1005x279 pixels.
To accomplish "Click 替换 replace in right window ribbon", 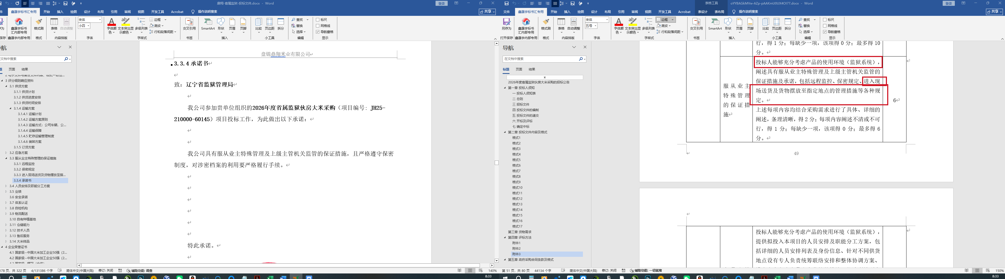I will click(805, 26).
